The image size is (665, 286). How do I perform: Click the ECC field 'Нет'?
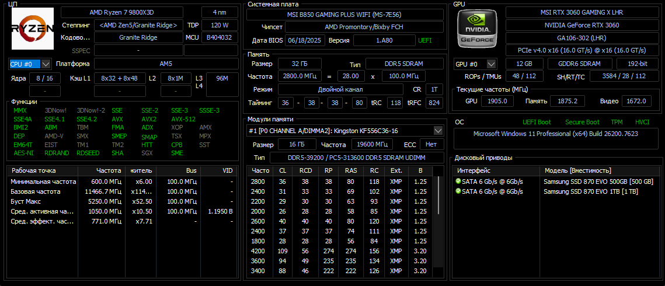[431, 144]
